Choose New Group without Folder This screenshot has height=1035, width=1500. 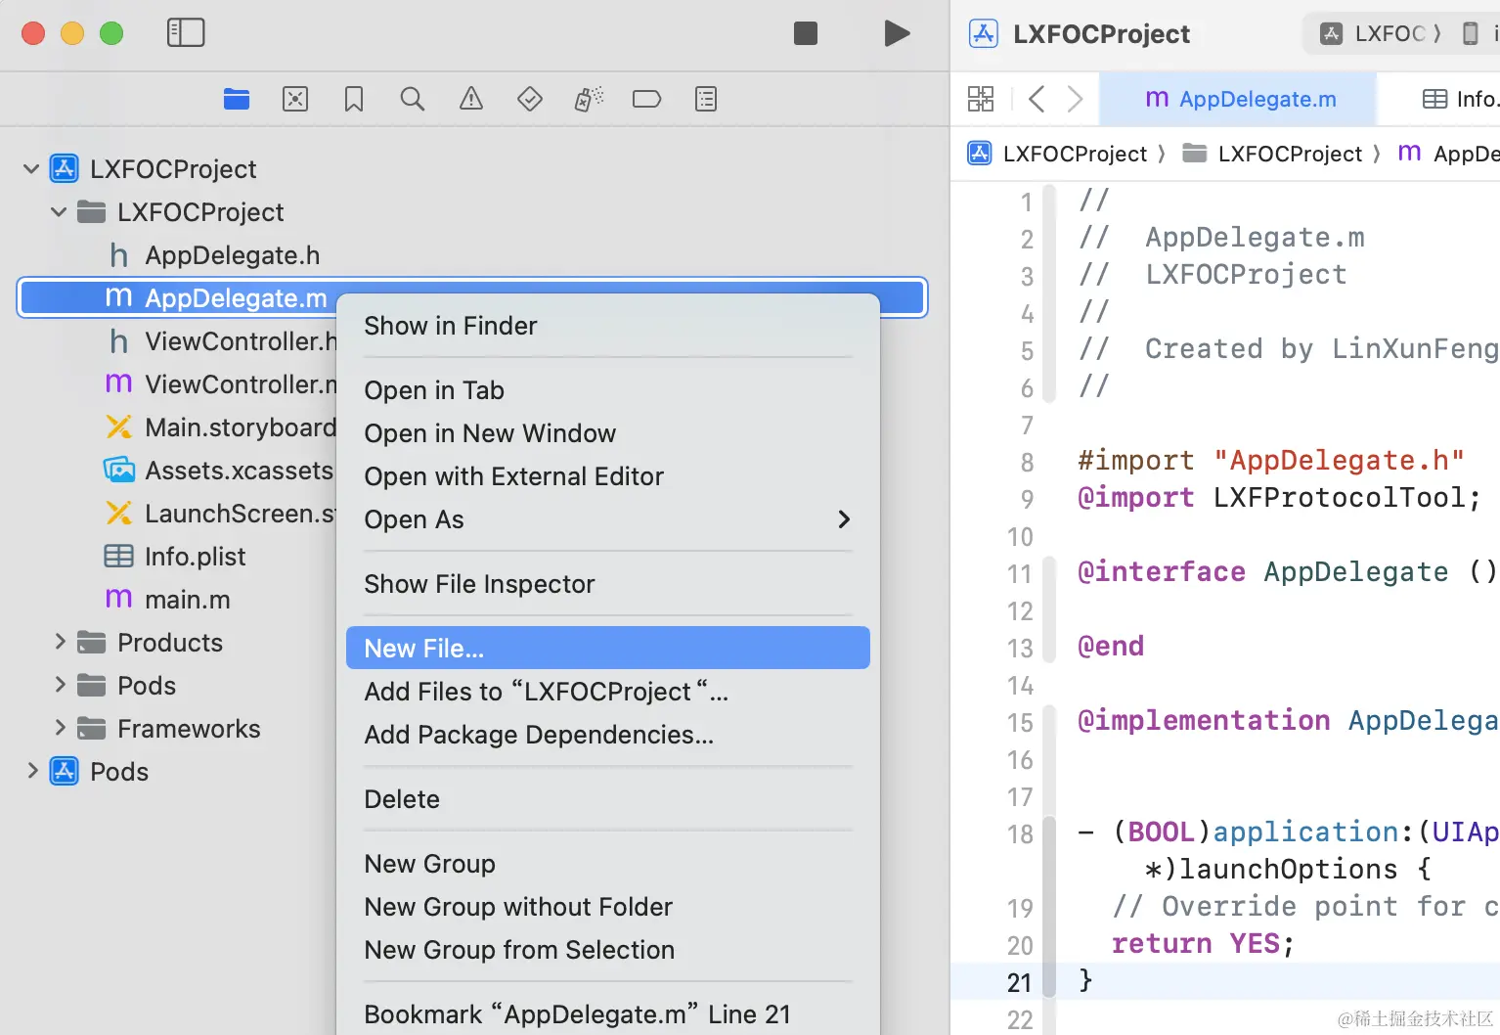pos(608,907)
